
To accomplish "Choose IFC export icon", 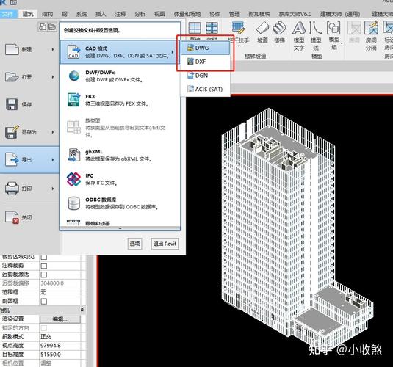I will [x=73, y=179].
